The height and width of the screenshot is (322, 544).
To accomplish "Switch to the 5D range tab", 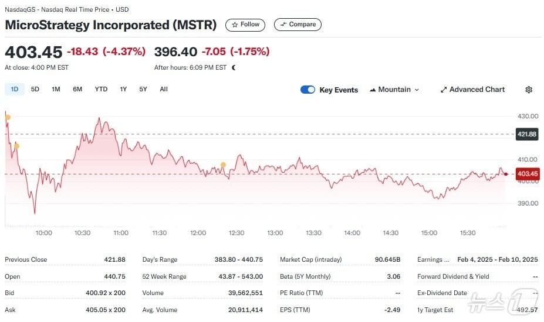I will pos(35,89).
